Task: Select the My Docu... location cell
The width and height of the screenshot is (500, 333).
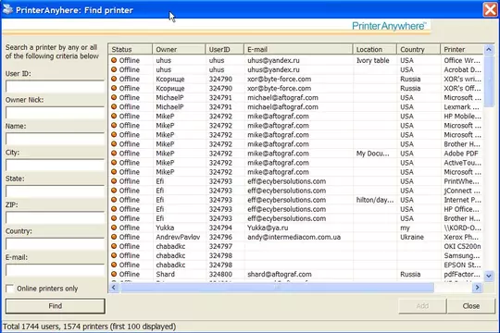Action: tap(373, 154)
